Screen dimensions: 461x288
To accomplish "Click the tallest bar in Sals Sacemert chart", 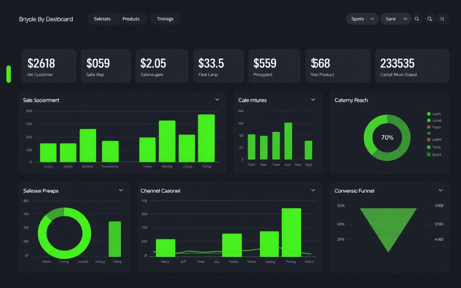I will (206, 138).
